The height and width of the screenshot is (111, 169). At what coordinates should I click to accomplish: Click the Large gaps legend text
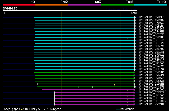32,109
